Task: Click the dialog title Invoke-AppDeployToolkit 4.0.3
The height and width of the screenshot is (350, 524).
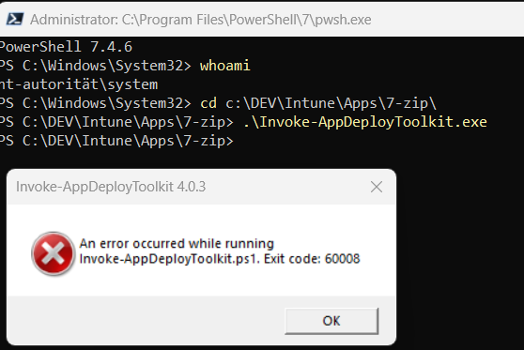Action: coord(111,187)
